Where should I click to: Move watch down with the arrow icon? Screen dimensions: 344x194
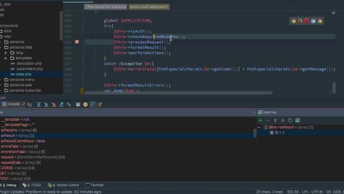(x=283, y=120)
